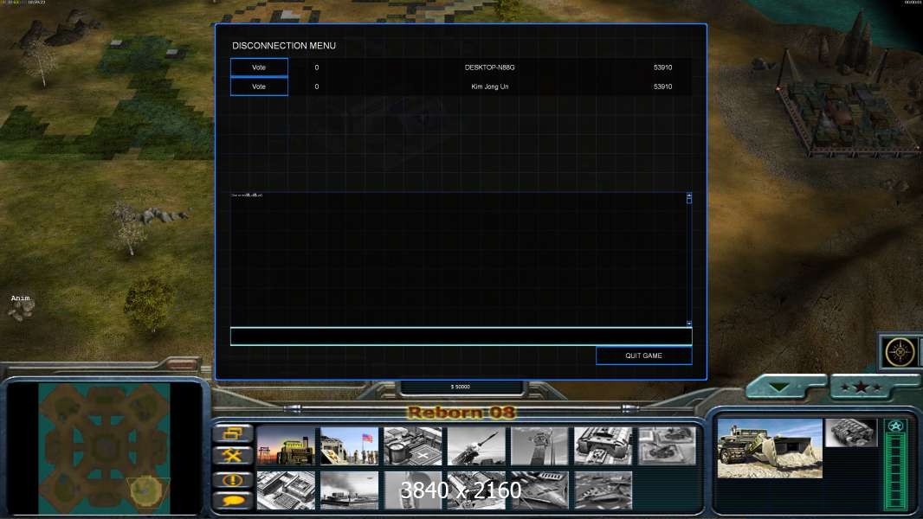Click the Vote button for Kim Jong Un
The height and width of the screenshot is (519, 923).
[259, 86]
